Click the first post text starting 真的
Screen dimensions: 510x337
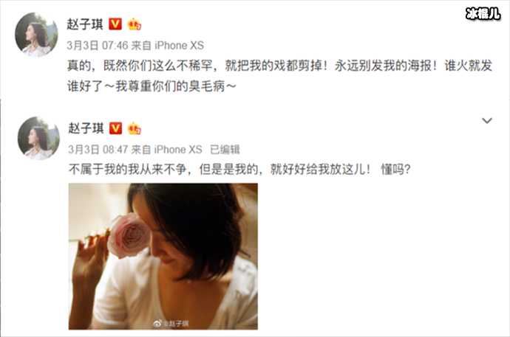click(x=279, y=76)
